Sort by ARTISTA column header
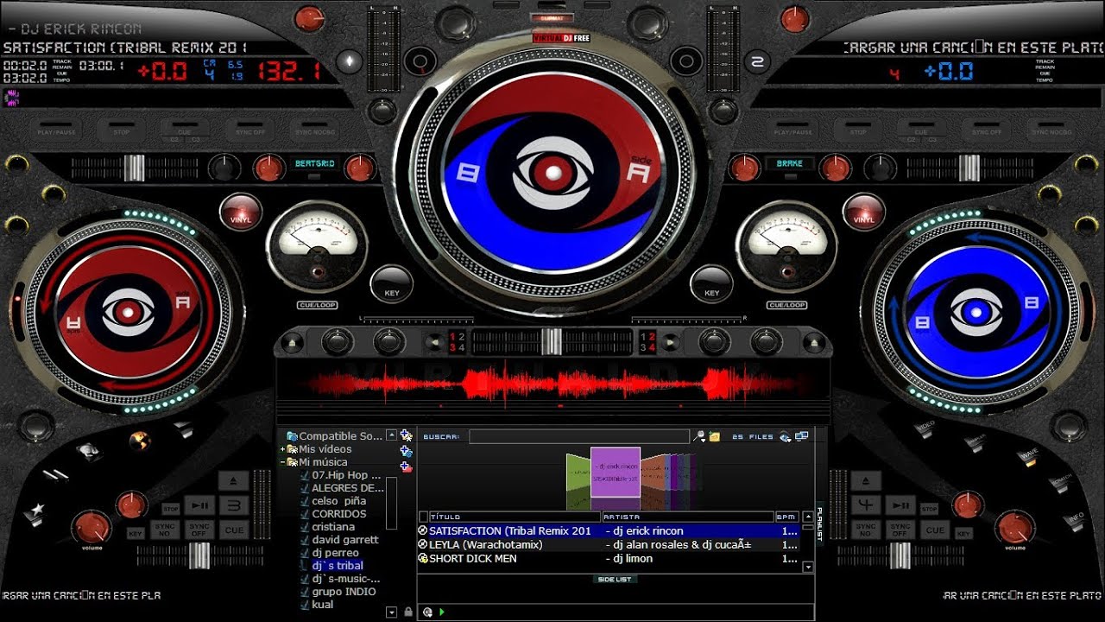 tap(688, 517)
